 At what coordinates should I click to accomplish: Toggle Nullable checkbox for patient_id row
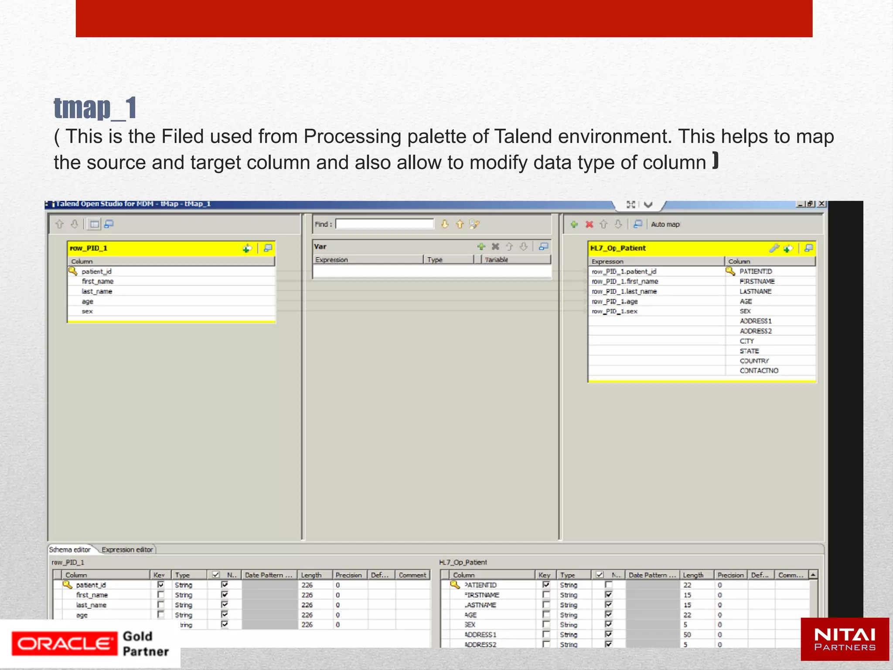(x=225, y=585)
